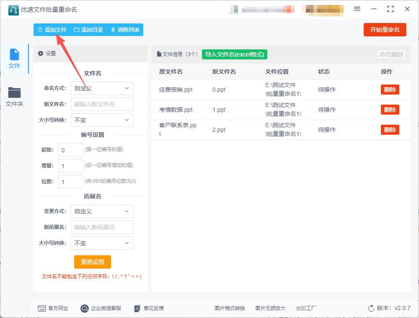Start renaming with 开始重命名 button

pyautogui.click(x=385, y=30)
